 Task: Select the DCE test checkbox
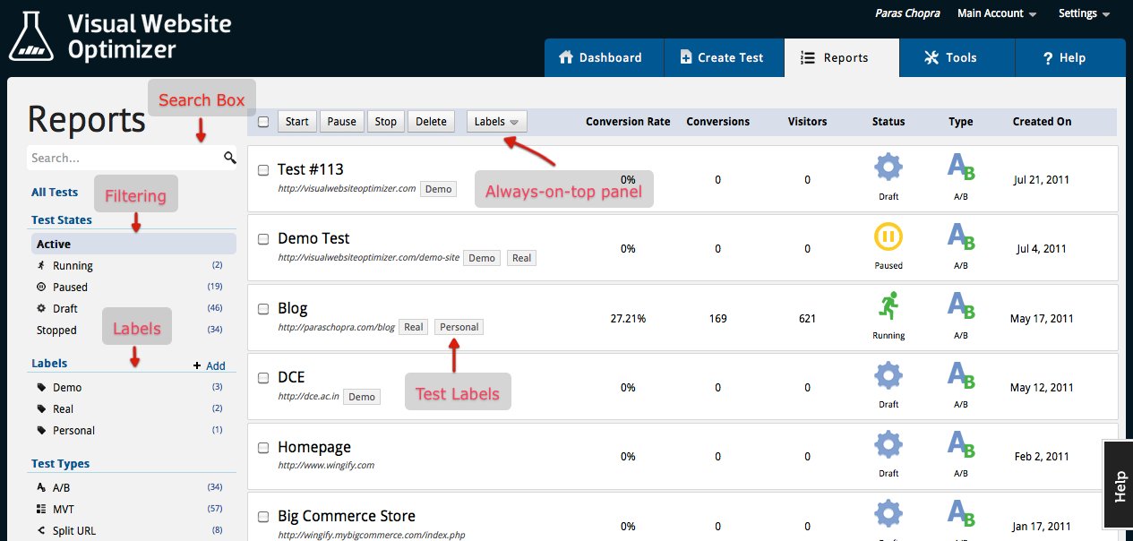[x=263, y=378]
